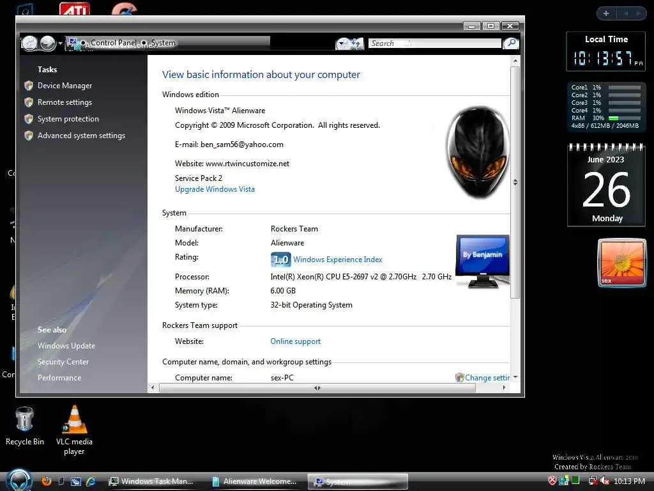The width and height of the screenshot is (654, 491).
Task: Switch to Alienware Welcome taskbar button
Action: 255,481
